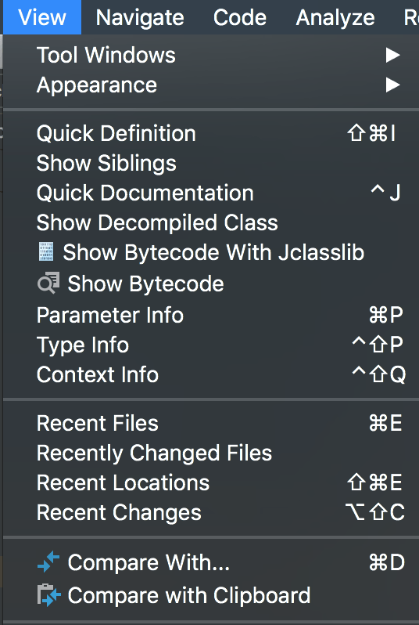Open the Code menu
419x625 pixels.
(240, 17)
